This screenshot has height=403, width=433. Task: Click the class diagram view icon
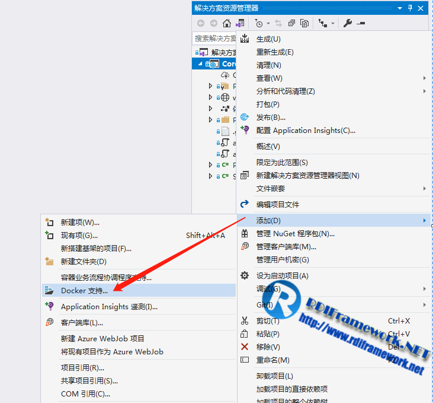(323, 23)
